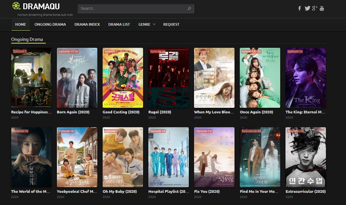
Task: Open the Born Again poster thumbnail
Action: click(x=77, y=78)
